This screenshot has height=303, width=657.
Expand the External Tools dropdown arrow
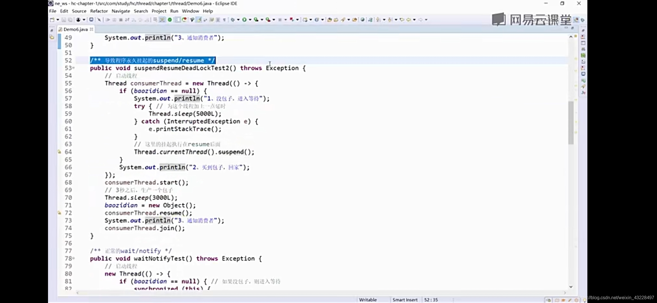[x=274, y=20]
